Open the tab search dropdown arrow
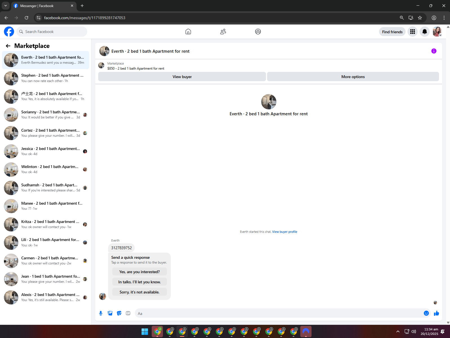The width and height of the screenshot is (450, 338). 6,6
